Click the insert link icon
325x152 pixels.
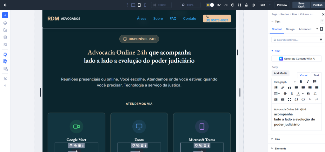pos(283,88)
